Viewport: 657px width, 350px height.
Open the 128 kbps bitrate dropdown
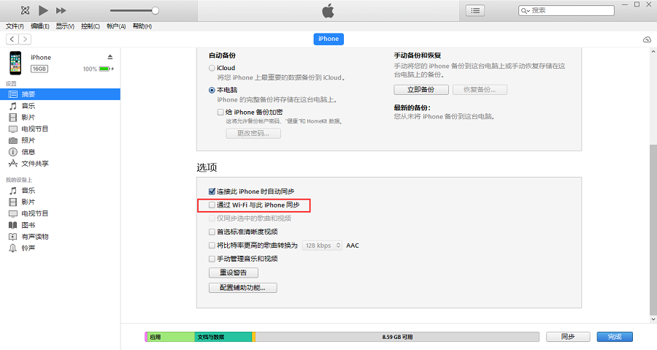[322, 246]
